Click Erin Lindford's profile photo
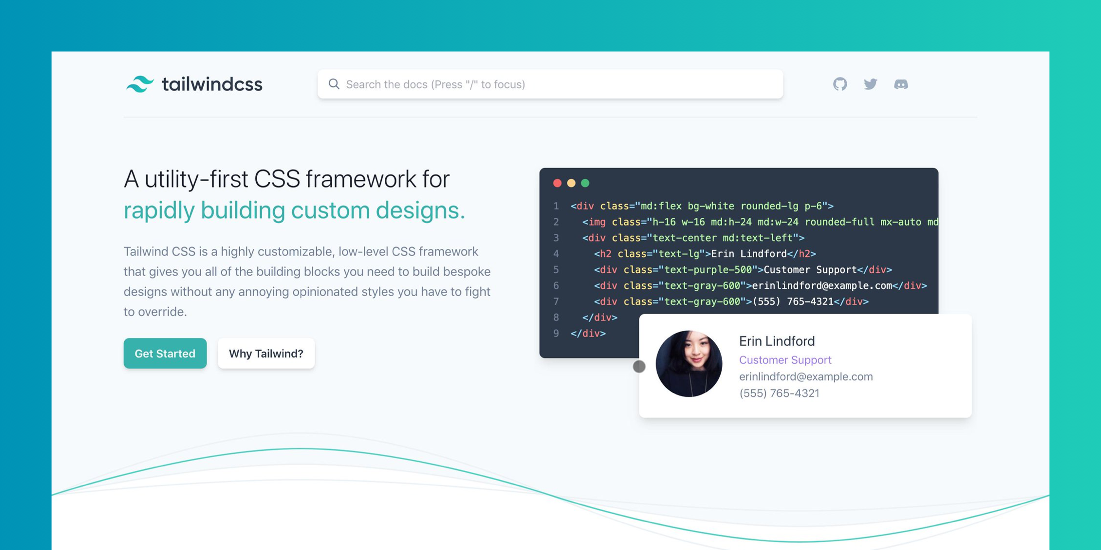Image resolution: width=1101 pixels, height=550 pixels. point(691,364)
